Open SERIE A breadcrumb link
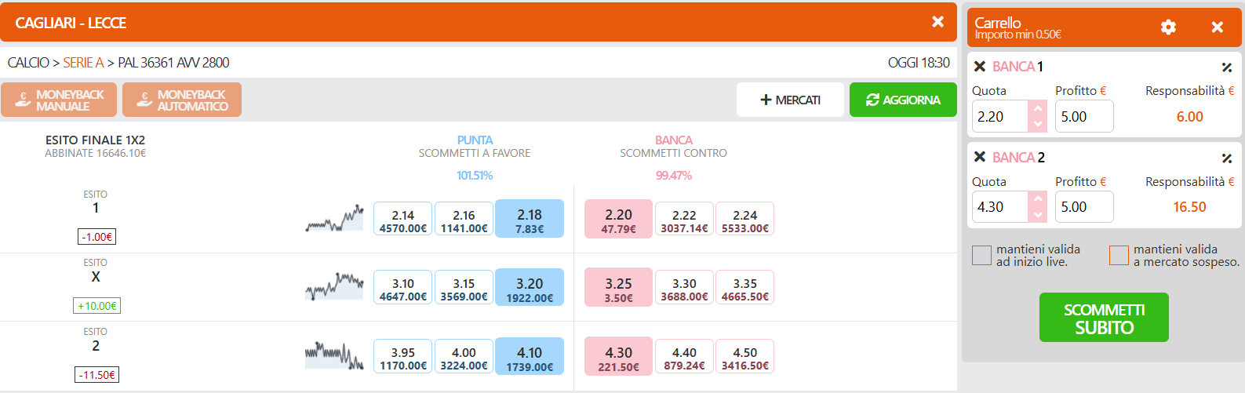 (83, 63)
